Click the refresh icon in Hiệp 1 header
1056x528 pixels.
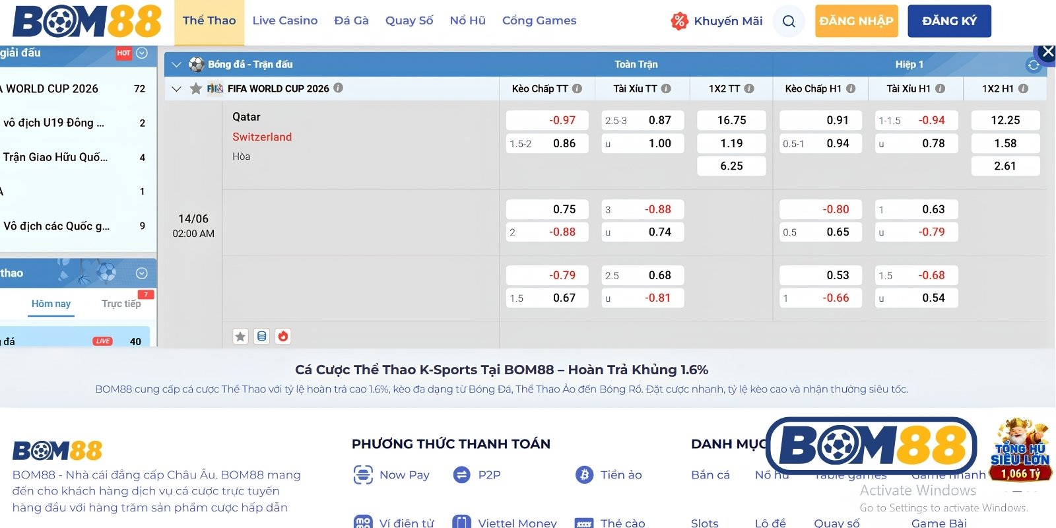tap(1034, 65)
